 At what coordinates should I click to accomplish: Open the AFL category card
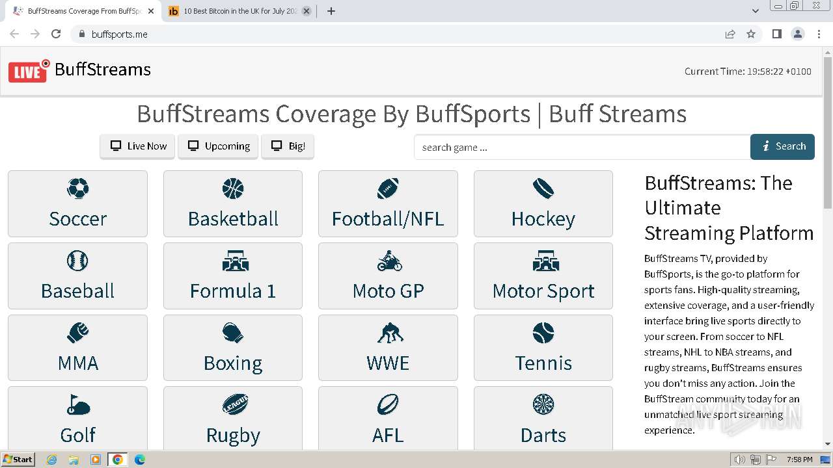[x=388, y=418]
